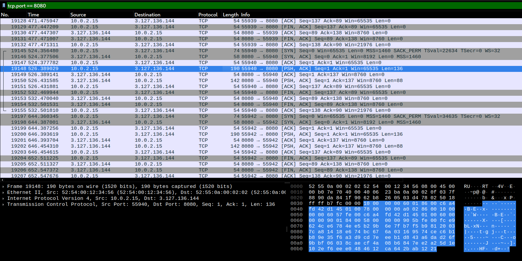Select packet 19150 PSH, ACK row
Viewport: 522px width, 261px height.
[261, 81]
